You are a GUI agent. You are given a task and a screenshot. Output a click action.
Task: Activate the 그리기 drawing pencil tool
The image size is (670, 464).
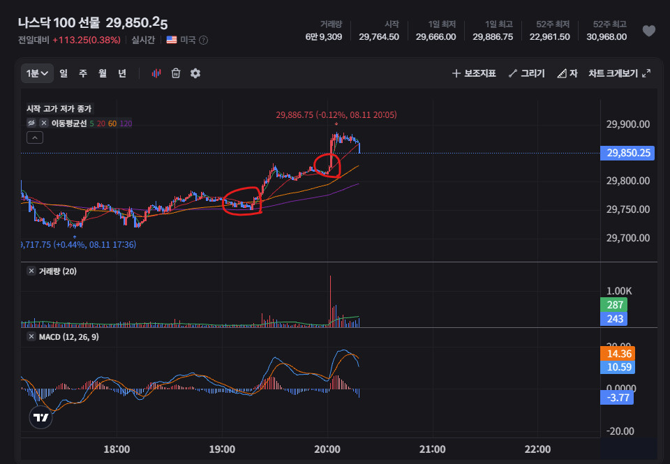click(526, 73)
